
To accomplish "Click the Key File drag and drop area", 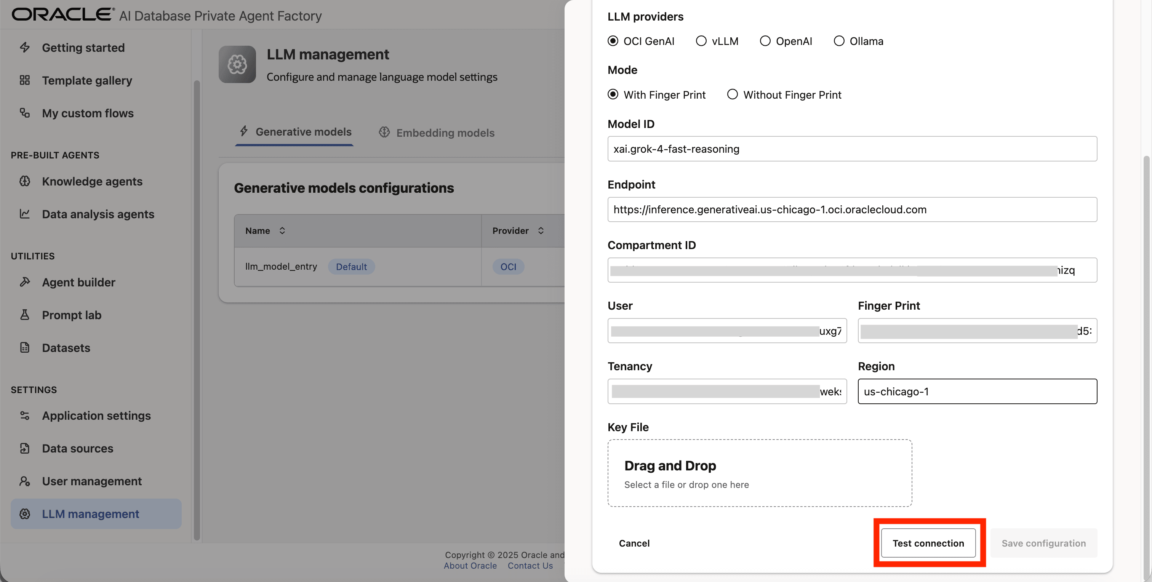I will point(759,473).
